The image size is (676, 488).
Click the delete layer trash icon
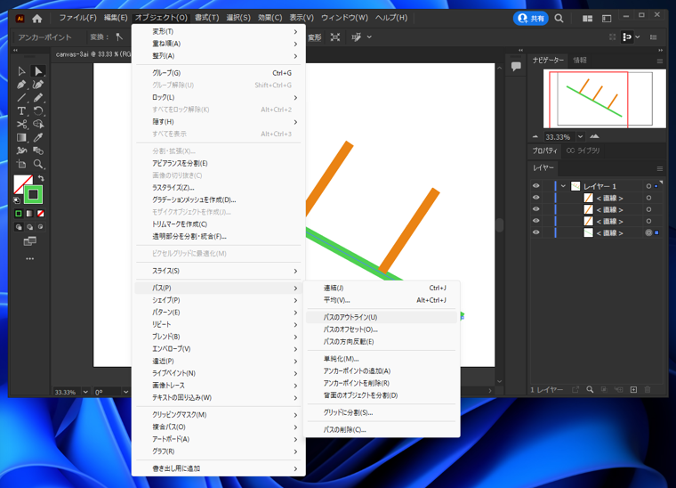[x=648, y=390]
